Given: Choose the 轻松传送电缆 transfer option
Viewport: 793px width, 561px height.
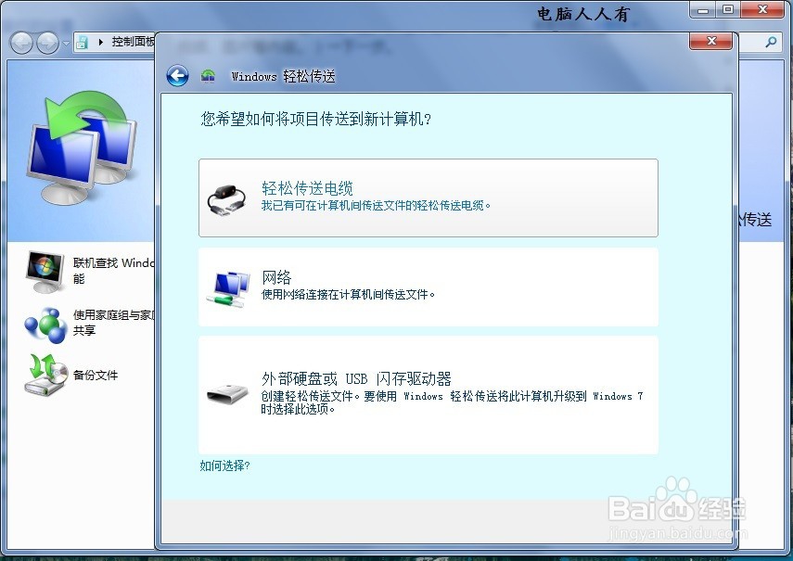Looking at the screenshot, I should (x=428, y=198).
